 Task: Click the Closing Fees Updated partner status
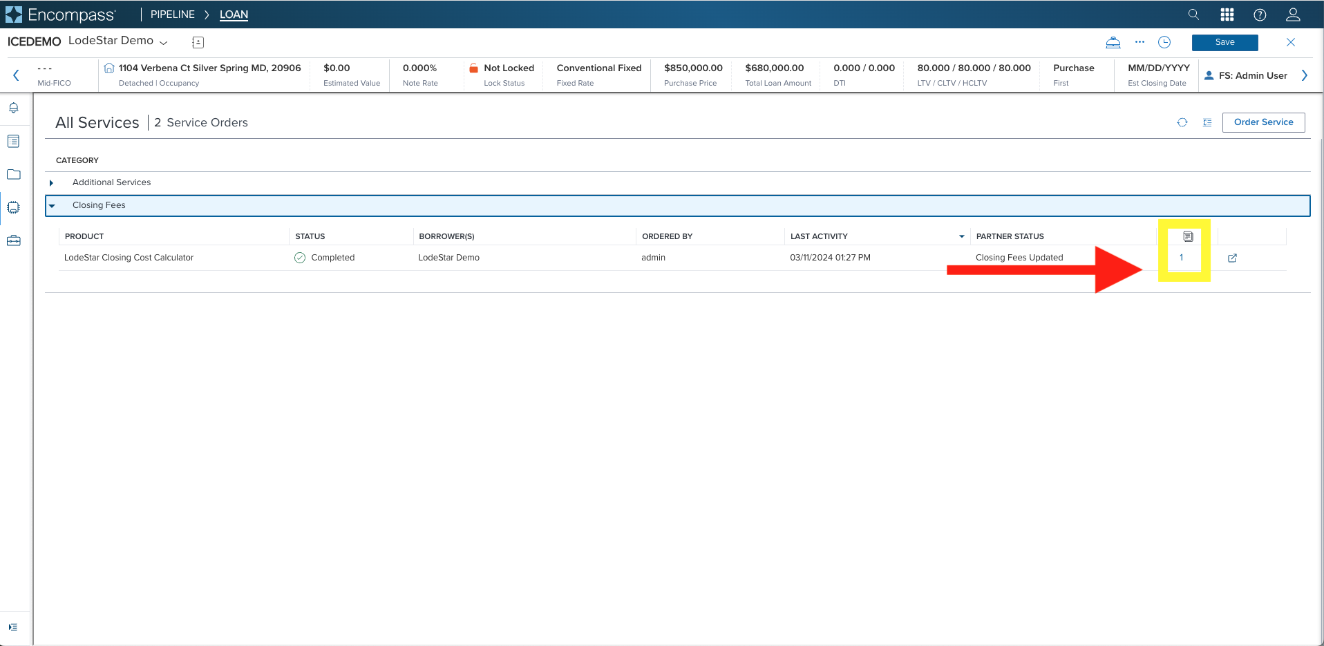[1019, 258]
